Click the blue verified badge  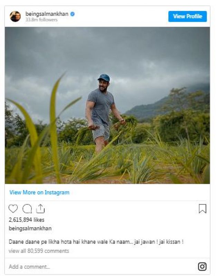73,14
